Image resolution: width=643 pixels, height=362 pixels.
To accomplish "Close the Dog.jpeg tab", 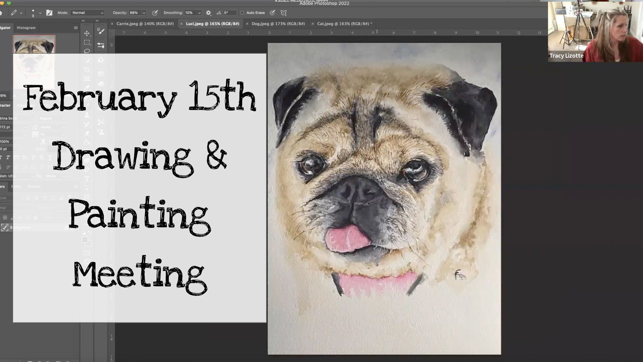I will [x=247, y=24].
